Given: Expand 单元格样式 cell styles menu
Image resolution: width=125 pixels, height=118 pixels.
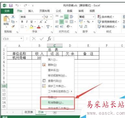Looking at the screenshot, I should coord(107,26).
